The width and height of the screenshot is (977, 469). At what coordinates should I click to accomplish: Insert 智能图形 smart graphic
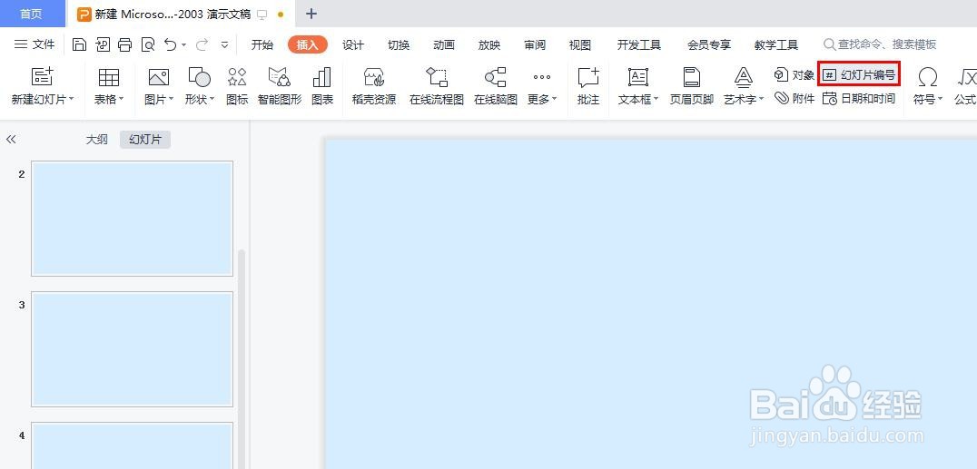[x=279, y=86]
